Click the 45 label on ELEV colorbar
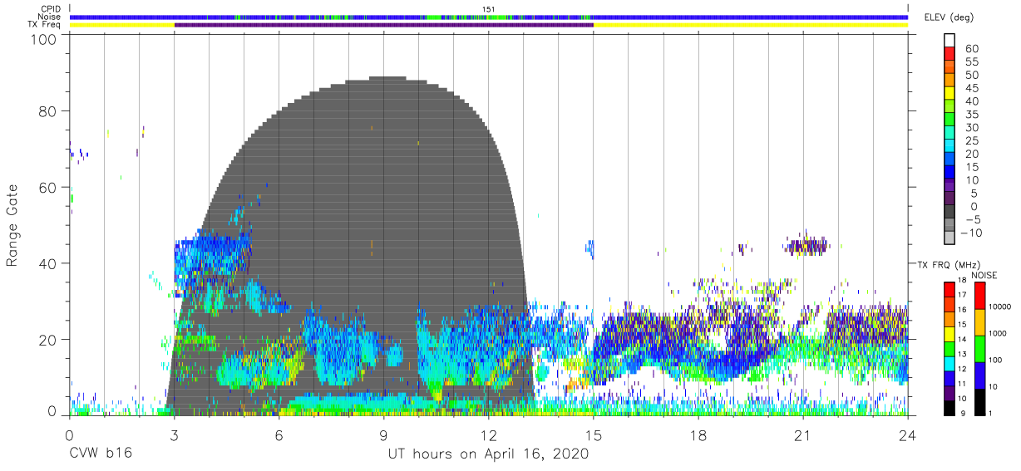1021x471 pixels. pyautogui.click(x=971, y=88)
